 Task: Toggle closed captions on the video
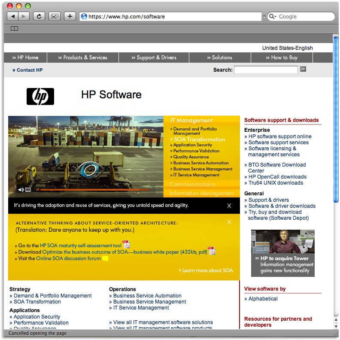click(28, 190)
